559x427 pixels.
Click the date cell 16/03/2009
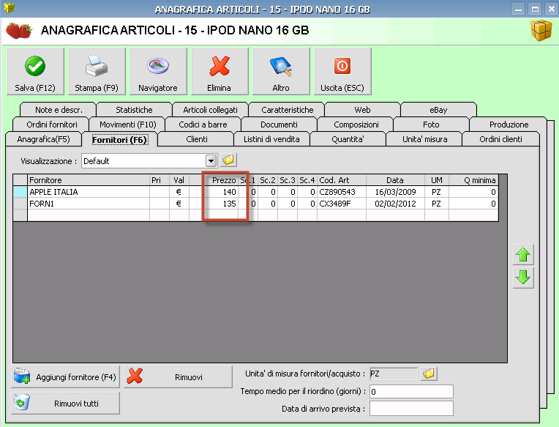click(x=395, y=192)
